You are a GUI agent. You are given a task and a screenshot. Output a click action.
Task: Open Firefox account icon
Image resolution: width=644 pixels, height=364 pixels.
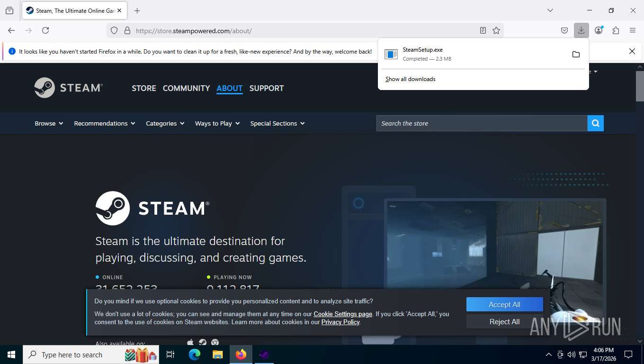[599, 30]
